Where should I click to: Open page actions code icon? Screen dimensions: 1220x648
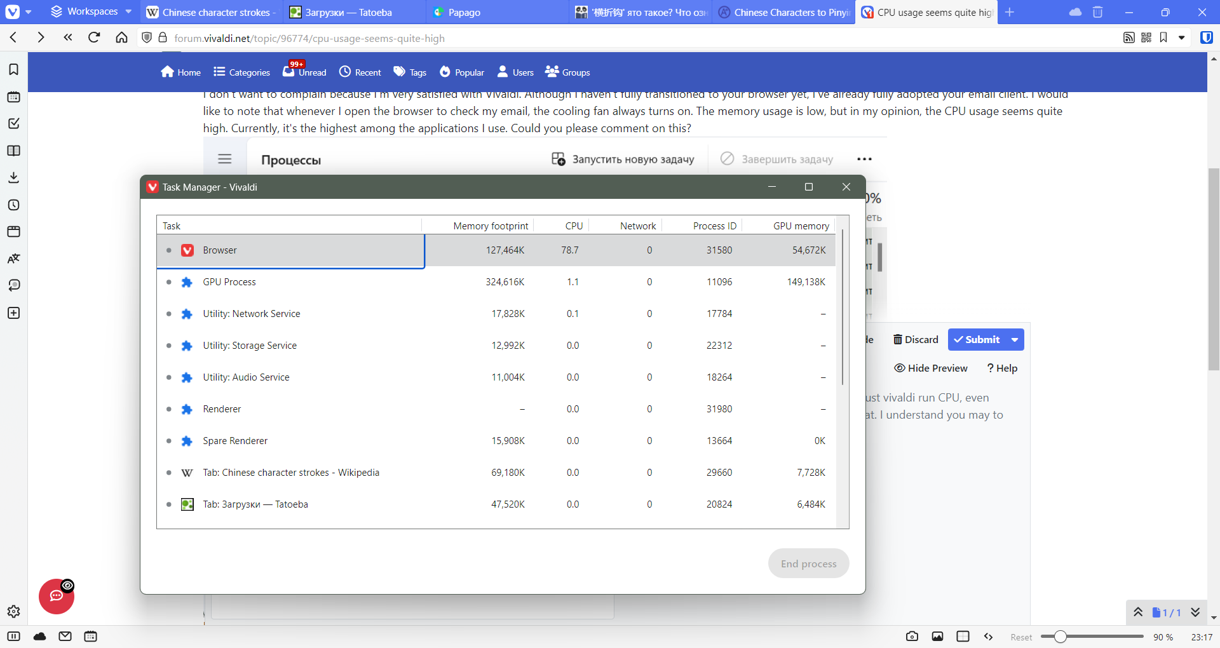tap(988, 637)
